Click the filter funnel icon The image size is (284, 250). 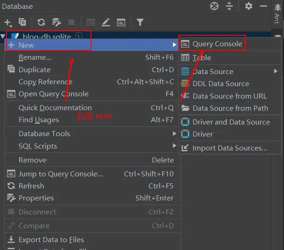pyautogui.click(x=140, y=22)
